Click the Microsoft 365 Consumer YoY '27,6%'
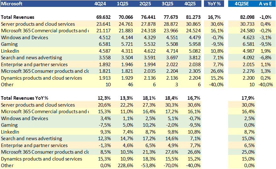This screenshot has height=169, width=276. point(172,152)
